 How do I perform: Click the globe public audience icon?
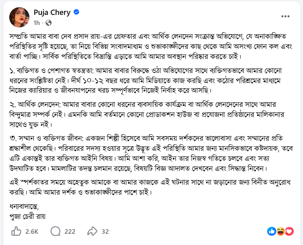49,23
